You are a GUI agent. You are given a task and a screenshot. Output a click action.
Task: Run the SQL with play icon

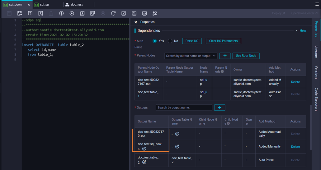coord(72,13)
